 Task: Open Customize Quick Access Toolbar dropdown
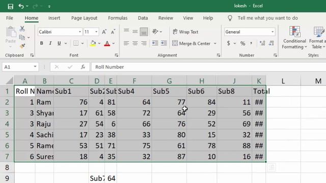coord(49,7)
